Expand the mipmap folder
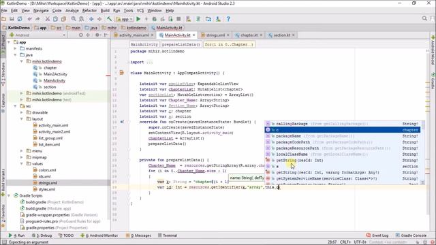 pyautogui.click(x=22, y=157)
